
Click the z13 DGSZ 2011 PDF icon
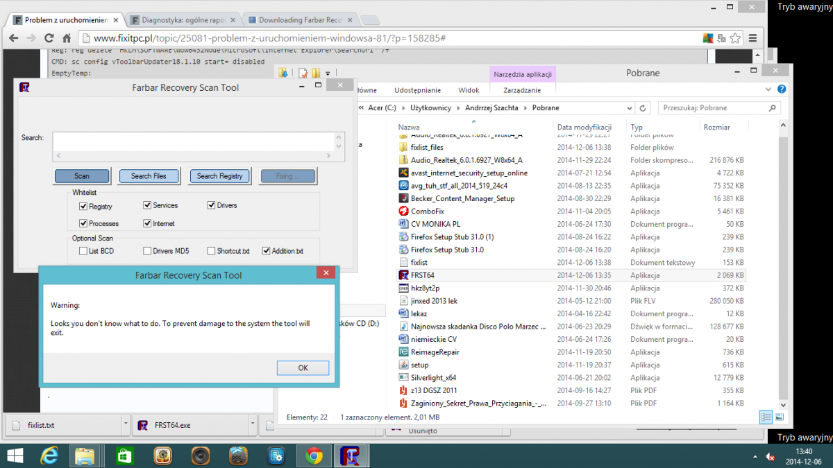(404, 390)
